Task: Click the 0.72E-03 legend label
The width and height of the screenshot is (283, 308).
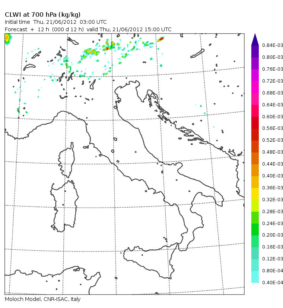Action: [273, 81]
